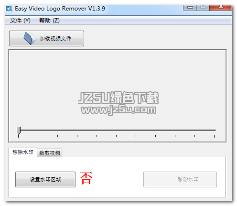Switch to the 移除水印 tab

(23, 152)
